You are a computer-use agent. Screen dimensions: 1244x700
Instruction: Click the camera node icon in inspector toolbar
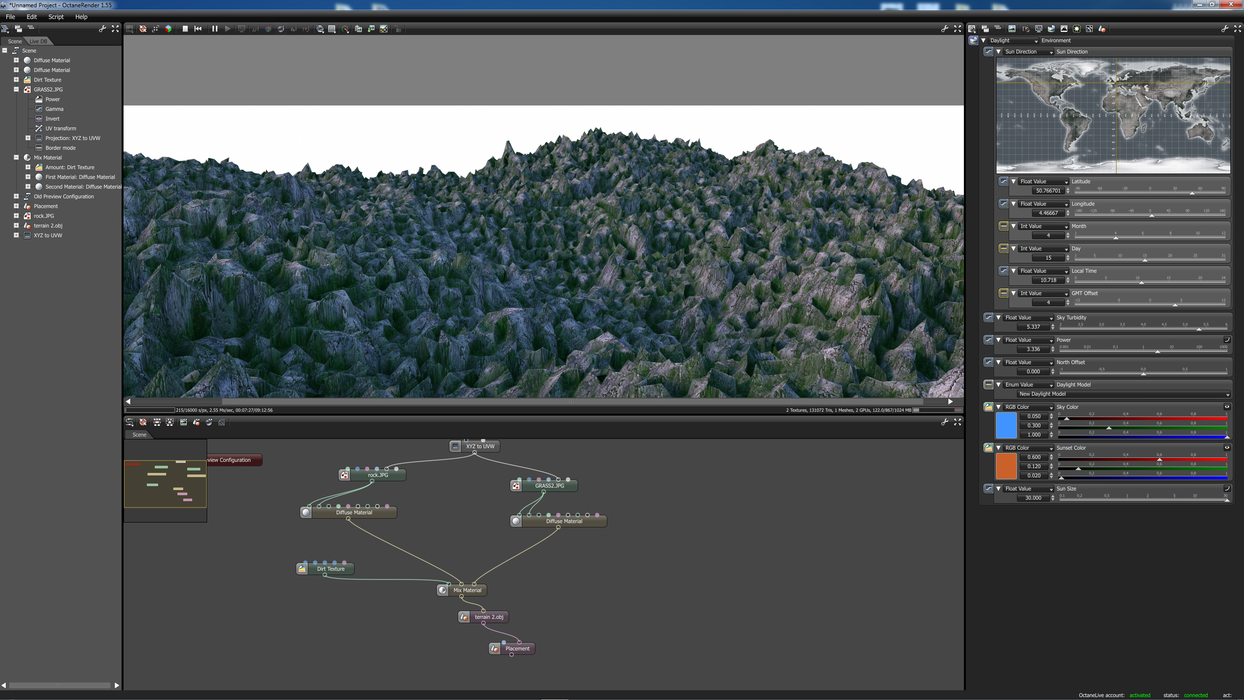click(x=1026, y=29)
